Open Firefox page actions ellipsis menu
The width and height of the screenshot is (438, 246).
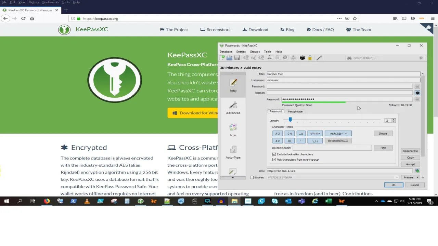point(339,18)
